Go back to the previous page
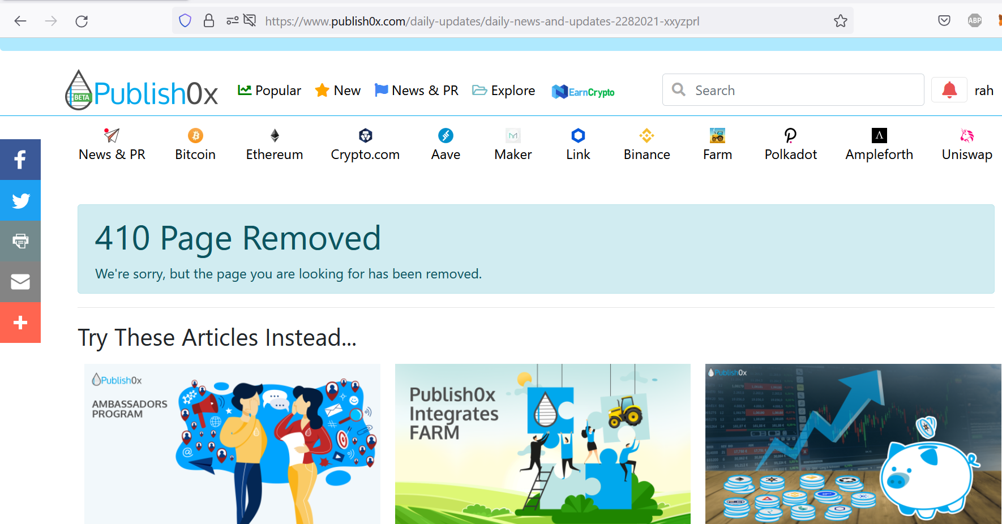 click(x=20, y=22)
